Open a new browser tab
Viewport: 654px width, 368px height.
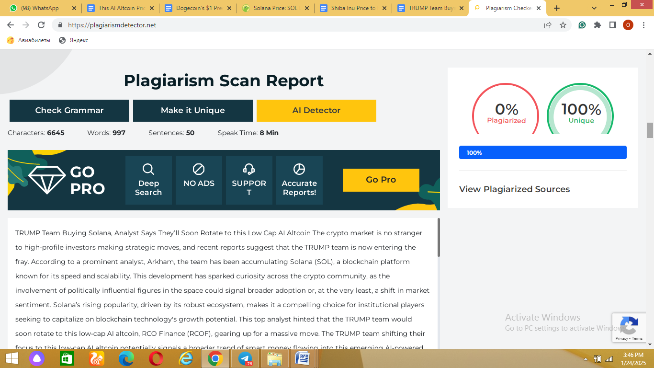tap(557, 8)
